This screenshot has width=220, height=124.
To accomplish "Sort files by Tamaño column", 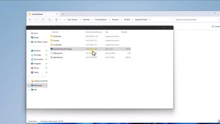I will (124, 32).
